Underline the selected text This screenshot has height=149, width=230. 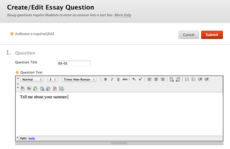pos(118,79)
